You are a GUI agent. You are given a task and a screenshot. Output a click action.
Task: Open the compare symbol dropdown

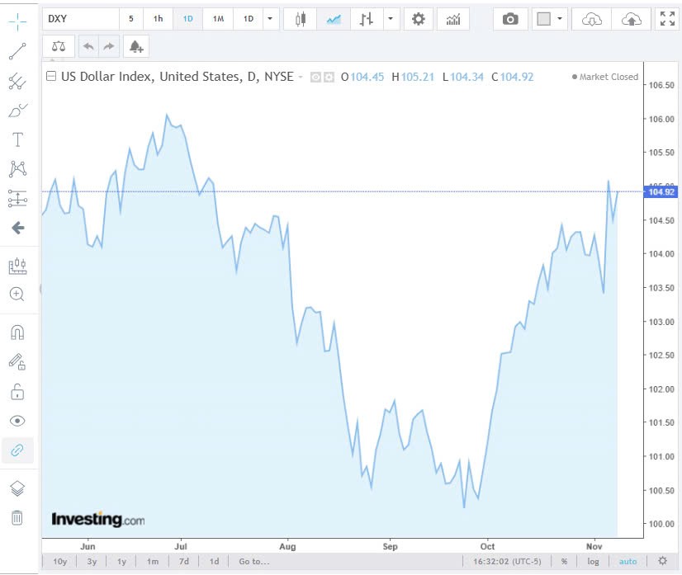pos(390,18)
